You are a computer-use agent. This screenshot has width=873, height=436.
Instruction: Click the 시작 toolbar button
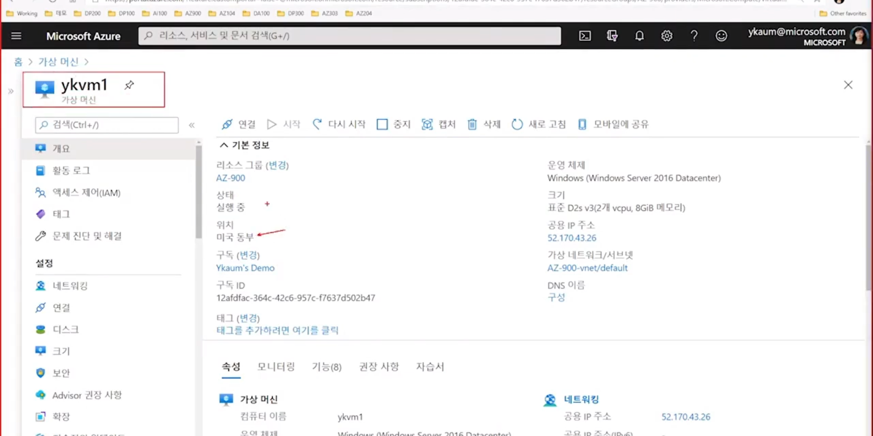(x=284, y=124)
